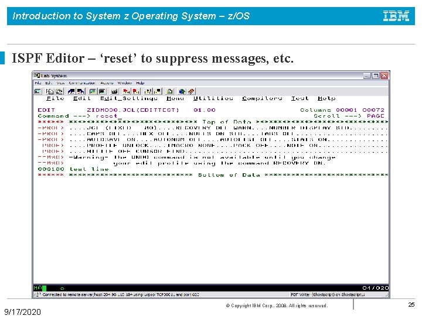Click the Print Screen toolbar icon
Viewport: 422px width, 316px height.
tap(38, 91)
